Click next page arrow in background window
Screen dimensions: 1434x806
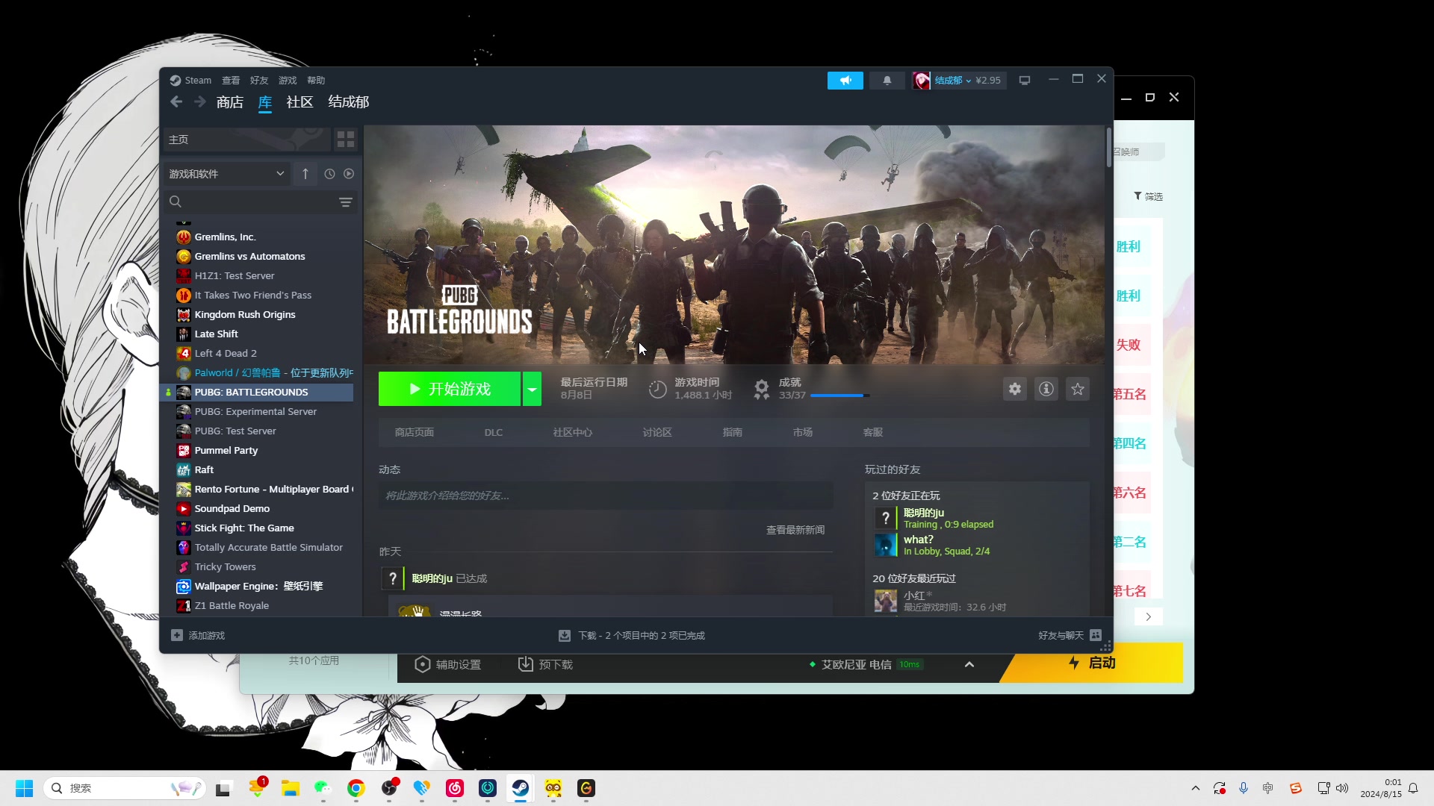pos(1149,617)
